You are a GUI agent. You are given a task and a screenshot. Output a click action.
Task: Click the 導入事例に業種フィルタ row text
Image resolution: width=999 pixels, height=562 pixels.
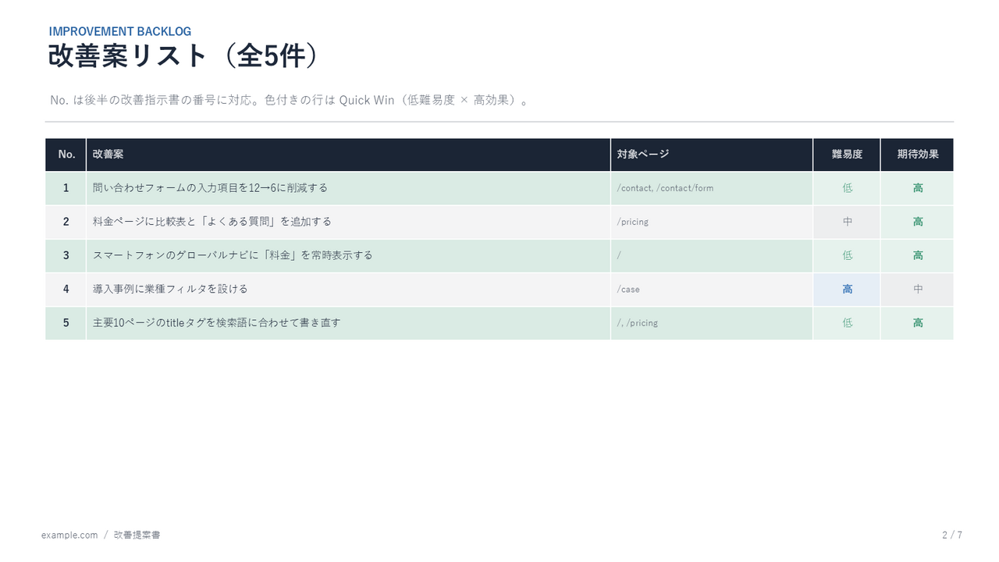170,289
